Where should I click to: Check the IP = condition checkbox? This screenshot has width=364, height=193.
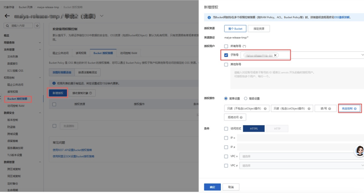(x=226, y=138)
